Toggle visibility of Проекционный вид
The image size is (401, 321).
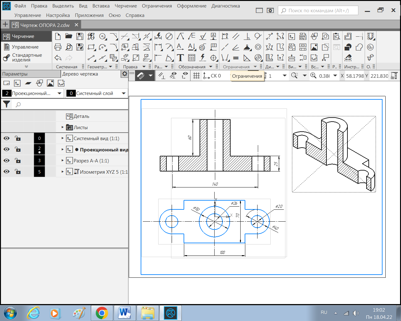coord(7,149)
